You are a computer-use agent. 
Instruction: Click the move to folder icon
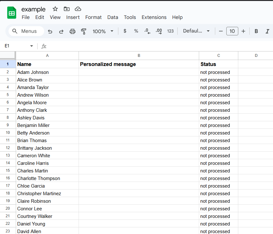66,9
